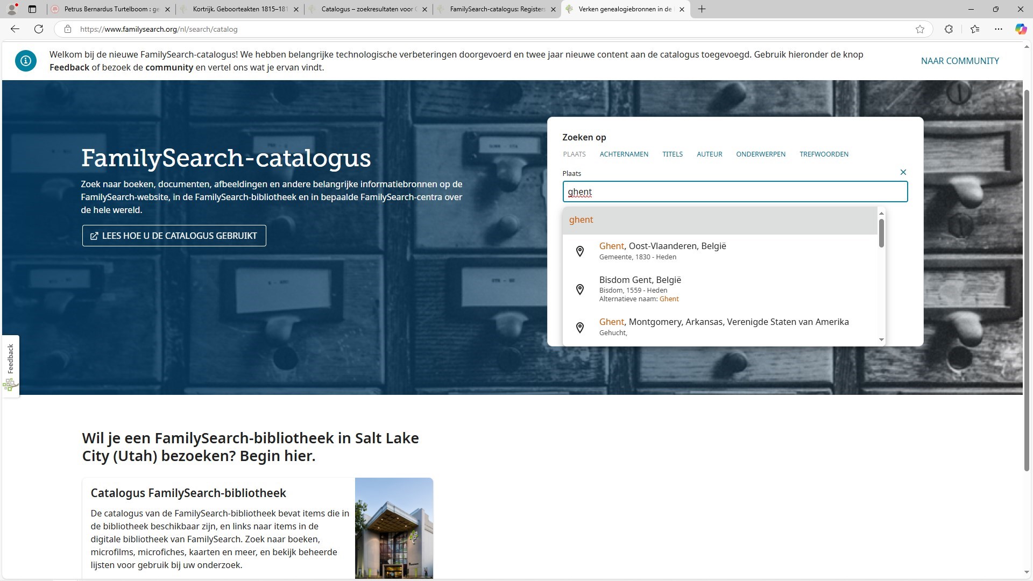1033x581 pixels.
Task: Open the Feedback side widget
Action: point(10,366)
